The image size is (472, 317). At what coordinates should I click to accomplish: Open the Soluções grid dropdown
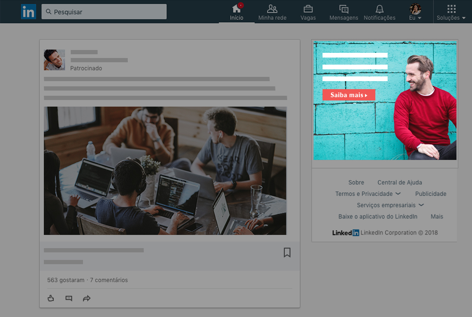451,12
